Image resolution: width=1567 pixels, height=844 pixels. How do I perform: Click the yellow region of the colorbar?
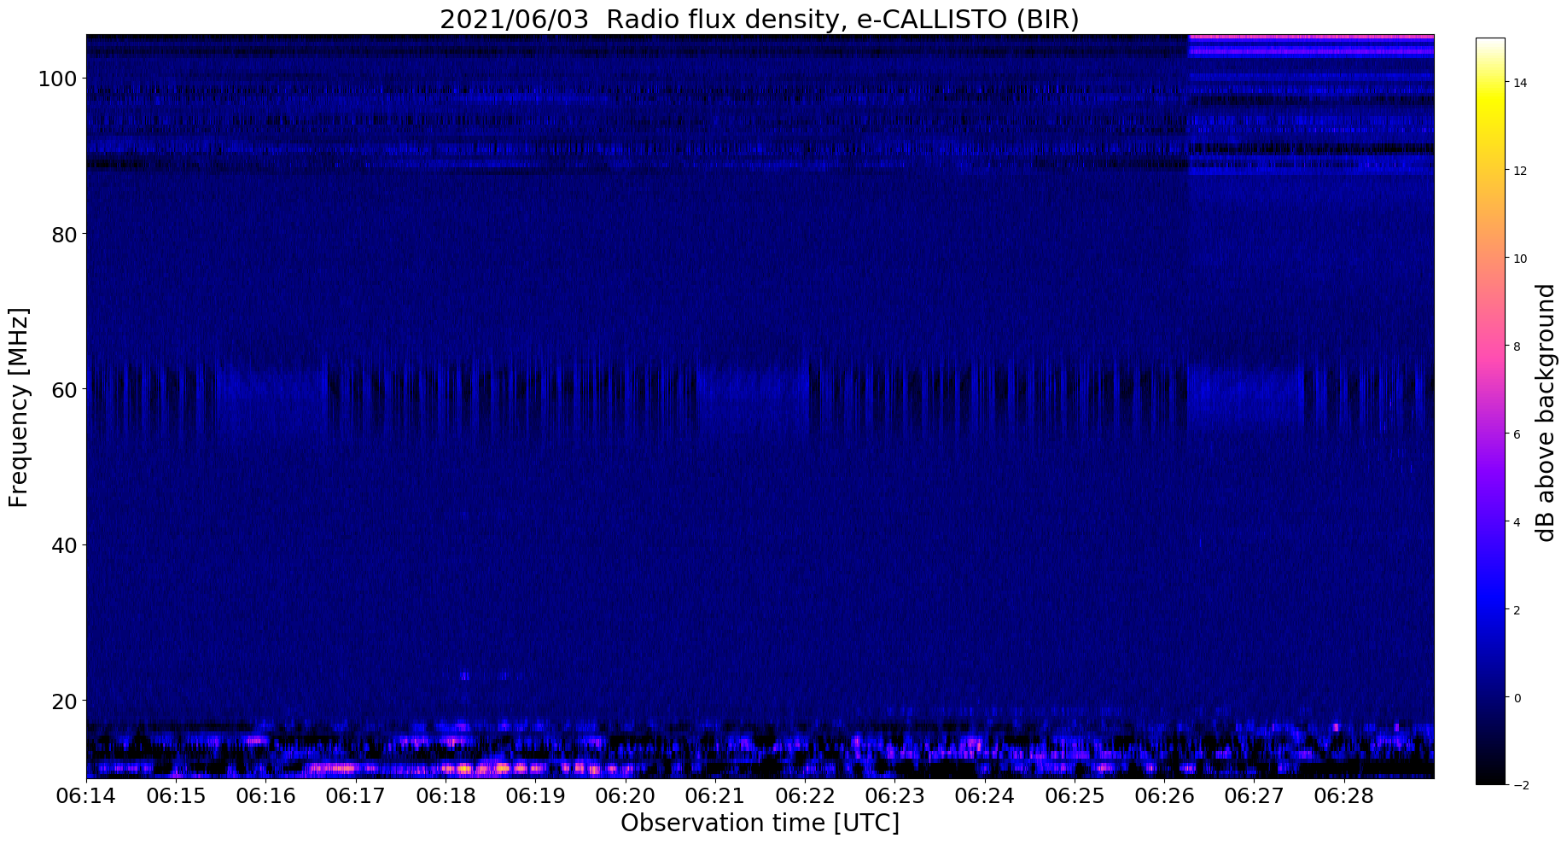[1490, 102]
